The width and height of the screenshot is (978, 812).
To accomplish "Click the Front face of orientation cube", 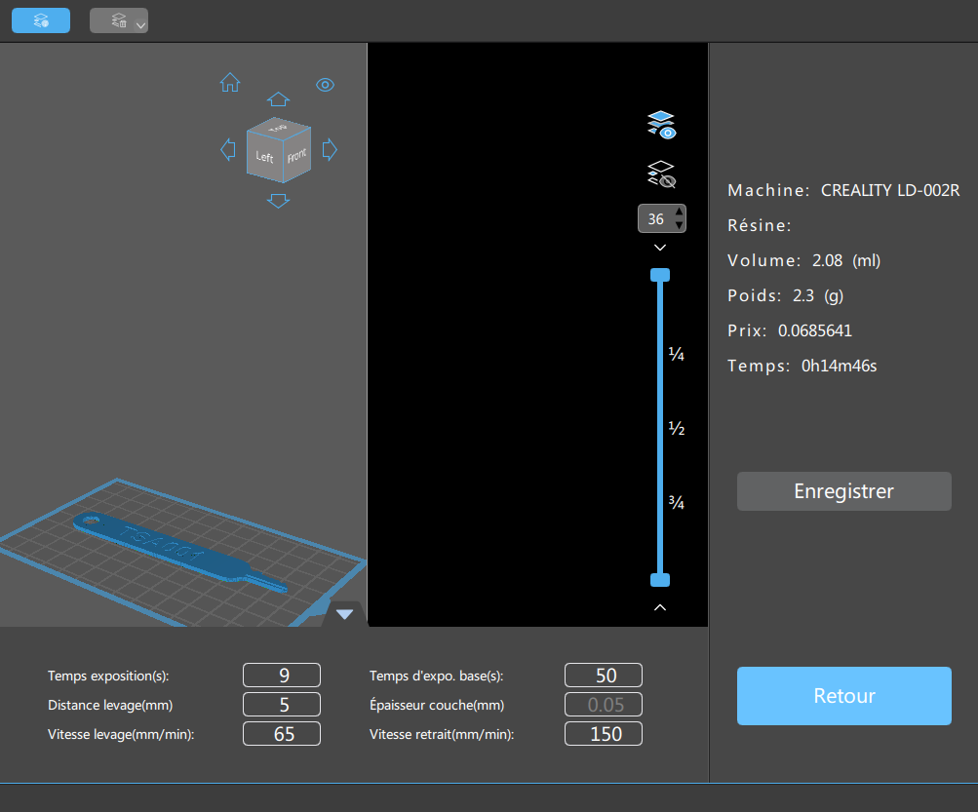I will tap(296, 155).
